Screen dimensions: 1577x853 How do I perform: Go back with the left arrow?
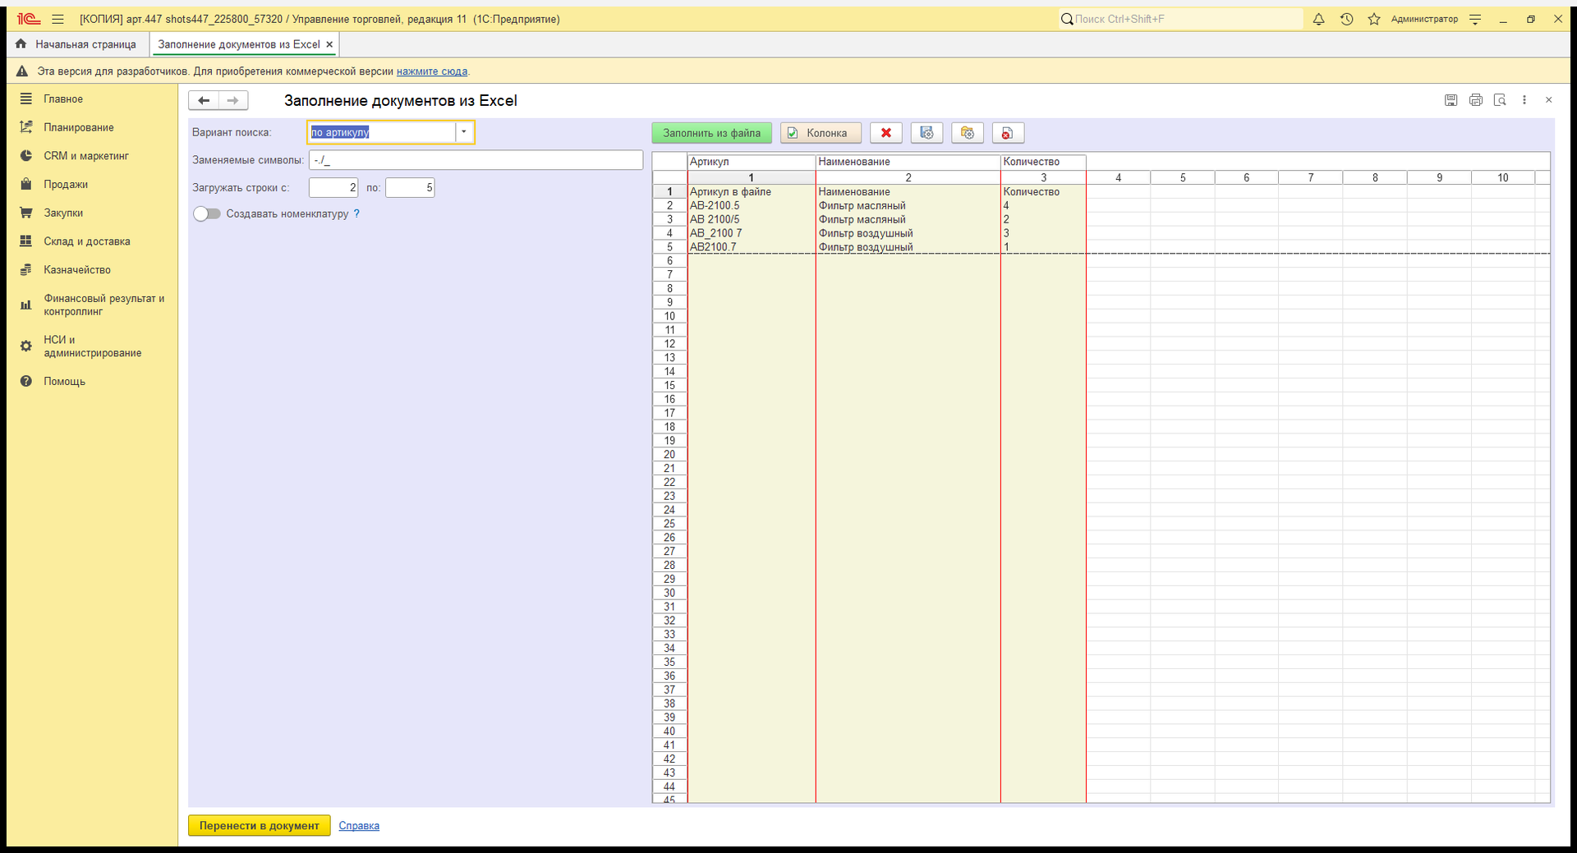pos(204,100)
